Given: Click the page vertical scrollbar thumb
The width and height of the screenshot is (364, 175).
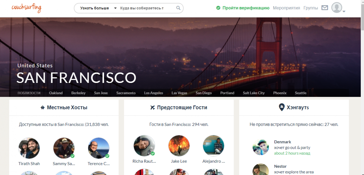Looking at the screenshot, I should 362,17.
